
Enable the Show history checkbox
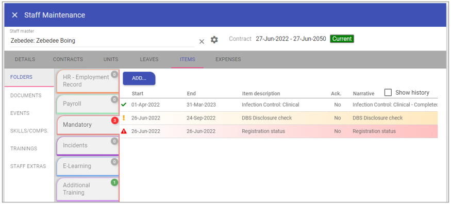[388, 93]
